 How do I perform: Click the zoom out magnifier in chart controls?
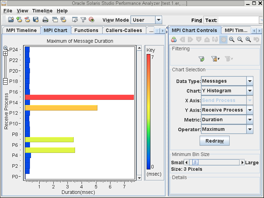pos(240,40)
